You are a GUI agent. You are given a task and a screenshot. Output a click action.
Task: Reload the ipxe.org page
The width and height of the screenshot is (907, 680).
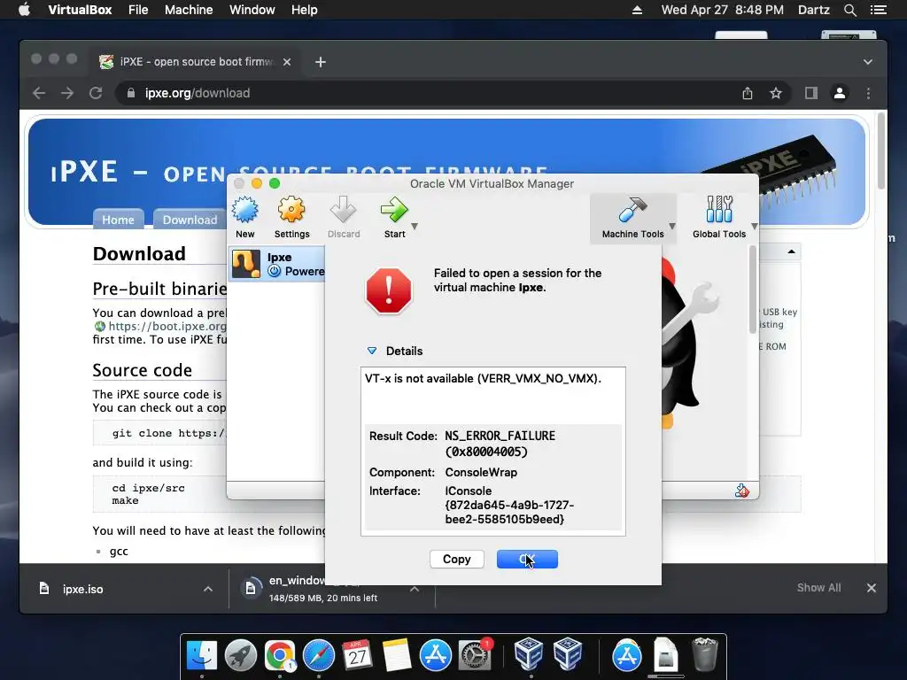[x=96, y=93]
